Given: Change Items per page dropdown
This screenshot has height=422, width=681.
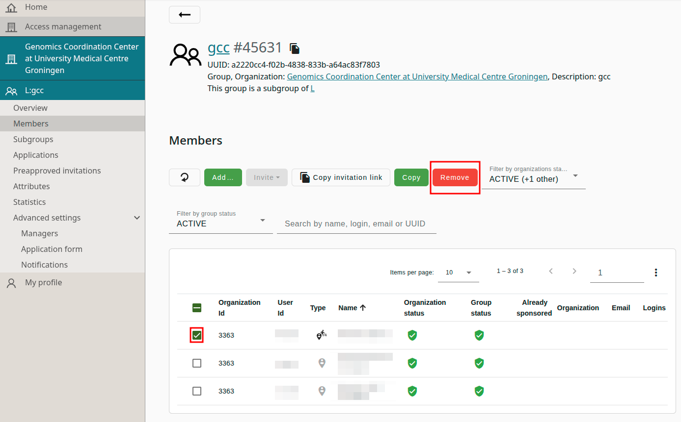Looking at the screenshot, I should 458,273.
